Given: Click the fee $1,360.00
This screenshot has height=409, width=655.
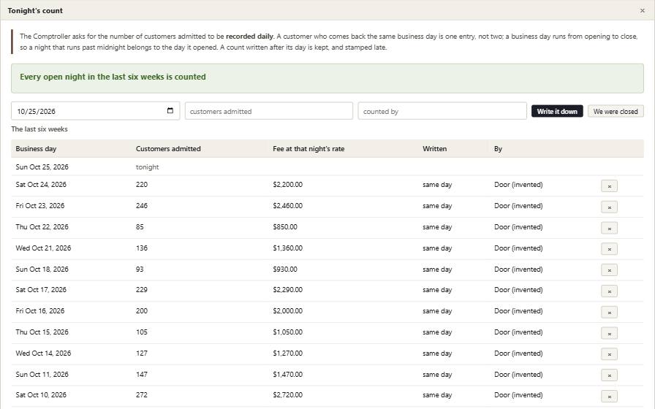Looking at the screenshot, I should tap(287, 248).
